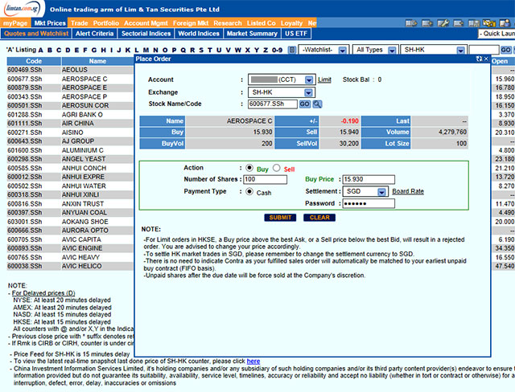Click the list icon after 0-9 listing

[x=291, y=50]
